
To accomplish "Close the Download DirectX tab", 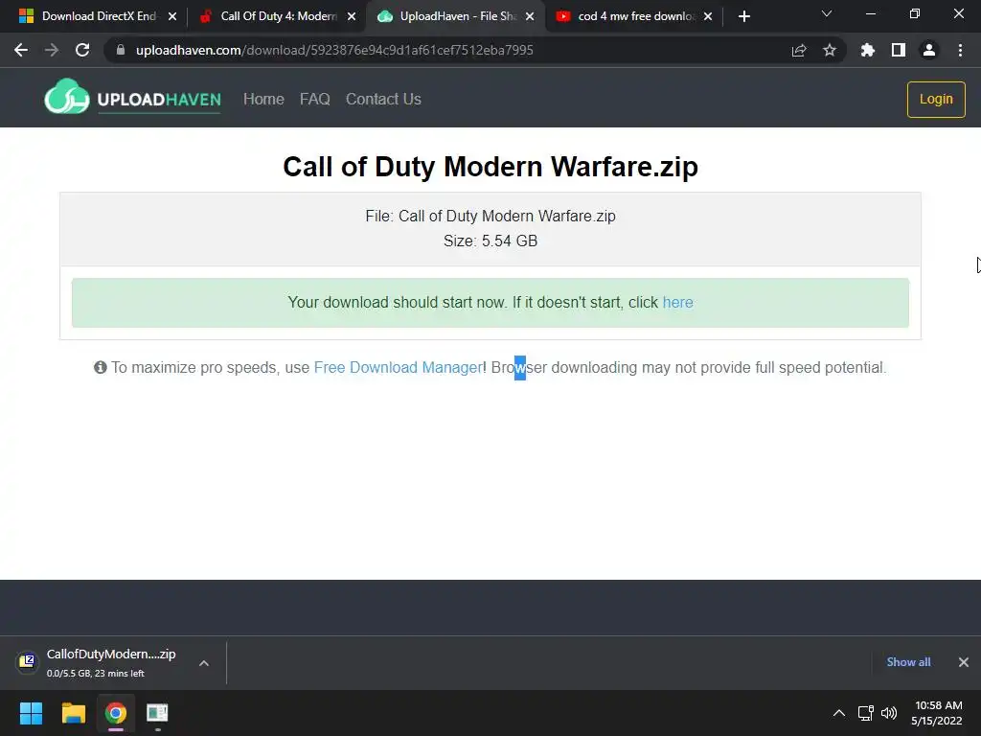I will click(172, 16).
